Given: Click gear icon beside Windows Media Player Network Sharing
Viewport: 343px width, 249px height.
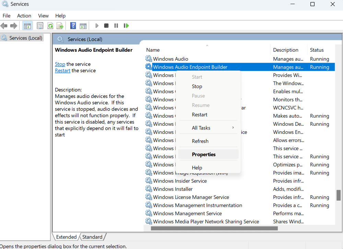Looking at the screenshot, I should (149, 221).
